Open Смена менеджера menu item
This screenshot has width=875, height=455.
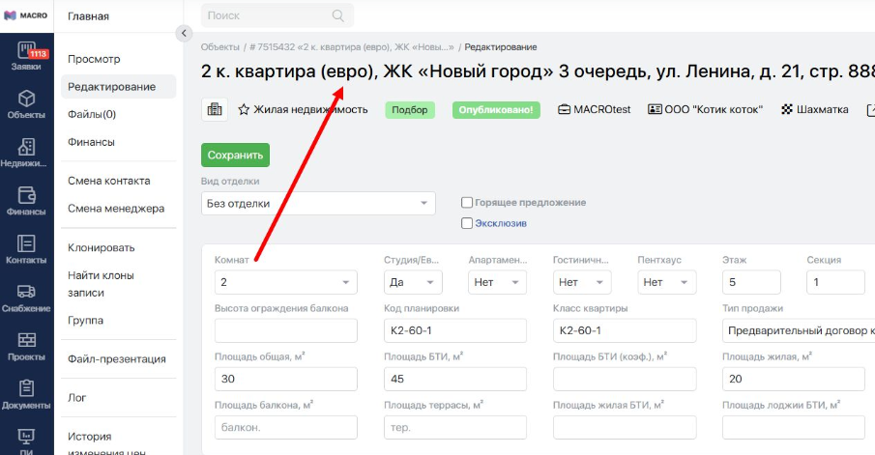116,208
